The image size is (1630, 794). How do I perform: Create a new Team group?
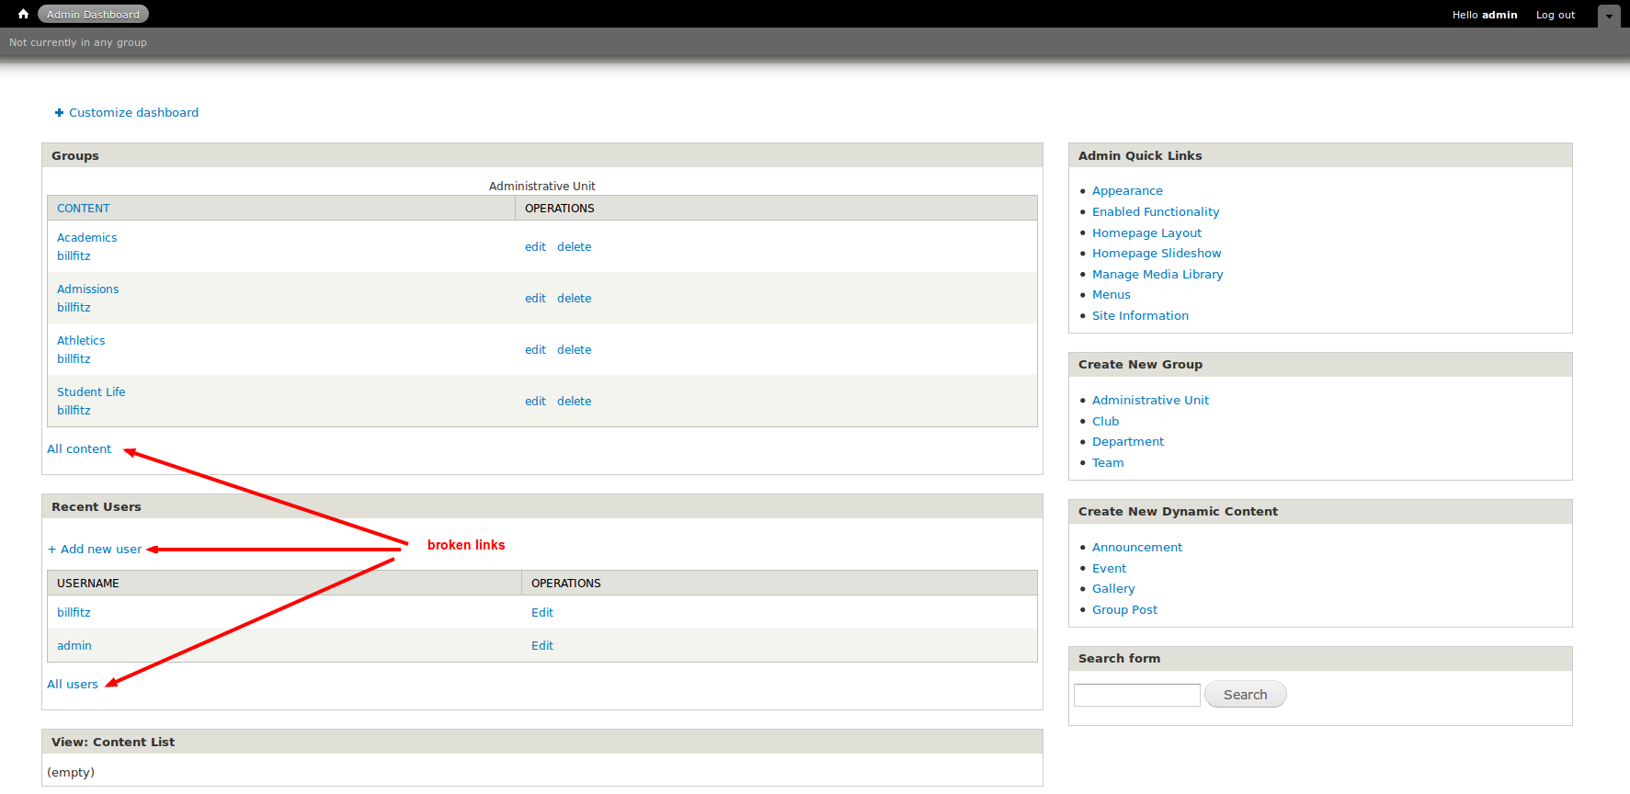tap(1108, 462)
